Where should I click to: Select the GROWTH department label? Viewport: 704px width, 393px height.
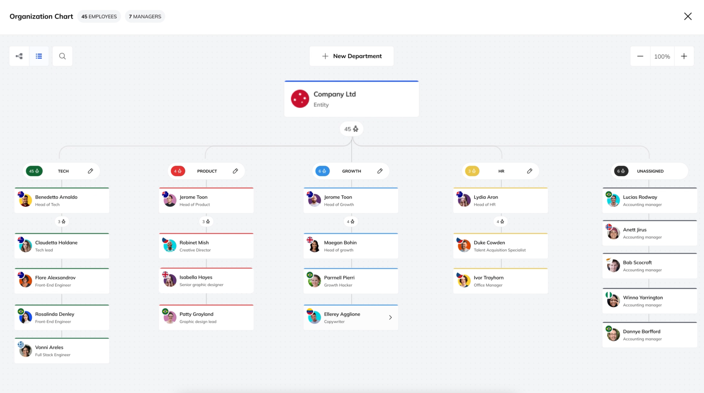[x=352, y=171]
